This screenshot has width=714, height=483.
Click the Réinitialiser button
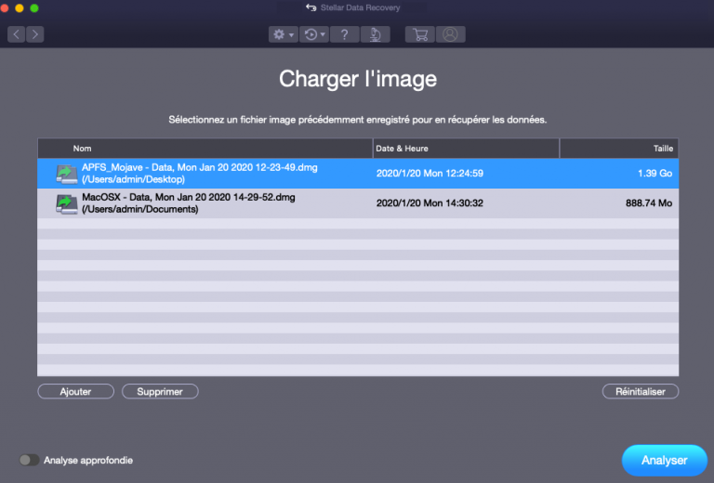tap(641, 392)
